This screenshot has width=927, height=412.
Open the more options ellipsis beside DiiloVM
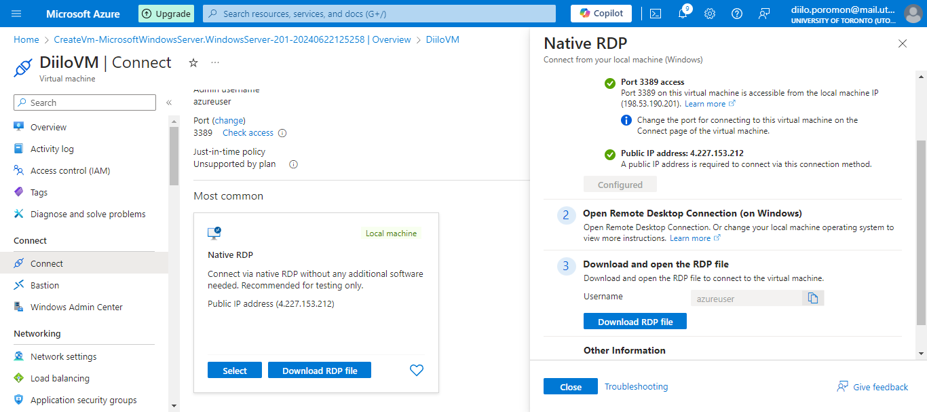point(215,62)
